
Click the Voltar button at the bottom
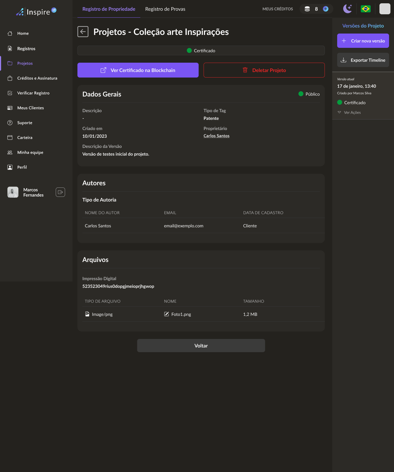click(201, 346)
